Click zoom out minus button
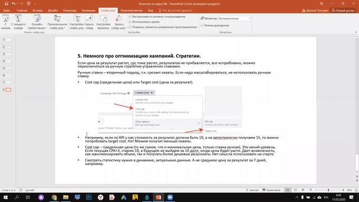This screenshot has height=202, width=359. pyautogui.click(x=316, y=190)
